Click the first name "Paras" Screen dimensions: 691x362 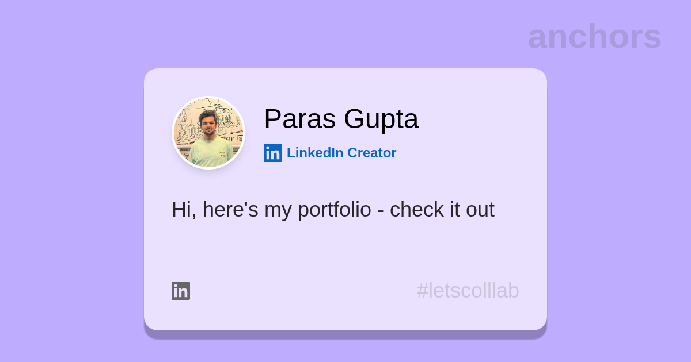(x=300, y=119)
